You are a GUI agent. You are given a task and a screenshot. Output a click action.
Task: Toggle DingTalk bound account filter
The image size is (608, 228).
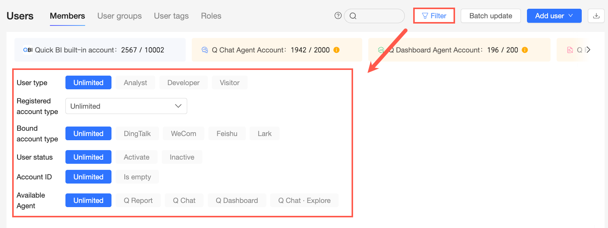pyautogui.click(x=137, y=133)
